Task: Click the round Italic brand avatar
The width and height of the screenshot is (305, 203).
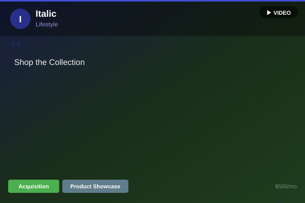Action: 20,19
